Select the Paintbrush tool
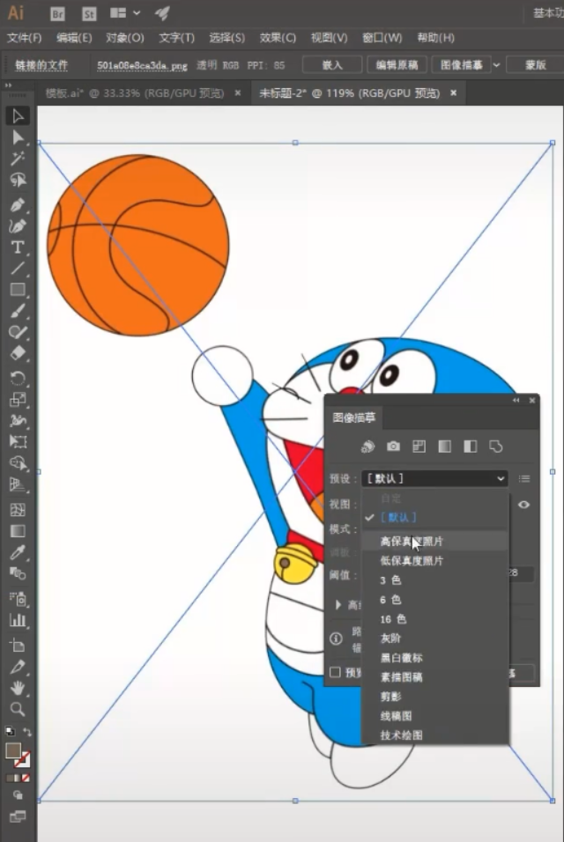The width and height of the screenshot is (564, 842). [18, 311]
